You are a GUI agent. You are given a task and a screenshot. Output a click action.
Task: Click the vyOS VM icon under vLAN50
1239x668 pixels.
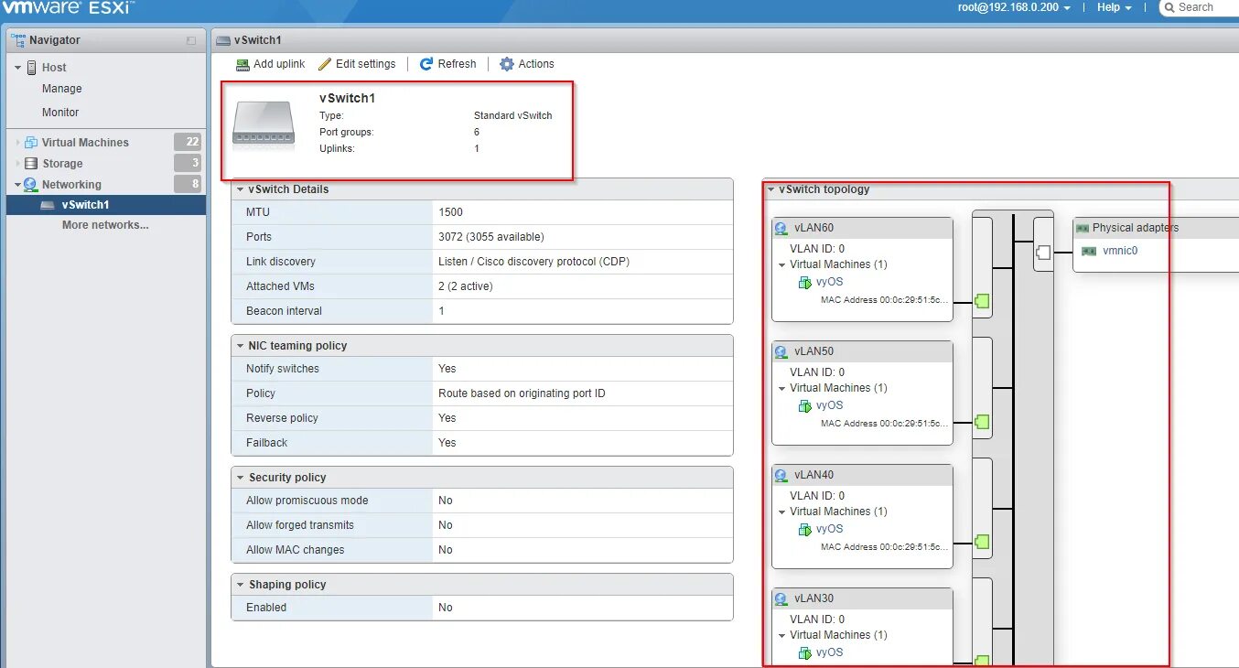tap(805, 406)
